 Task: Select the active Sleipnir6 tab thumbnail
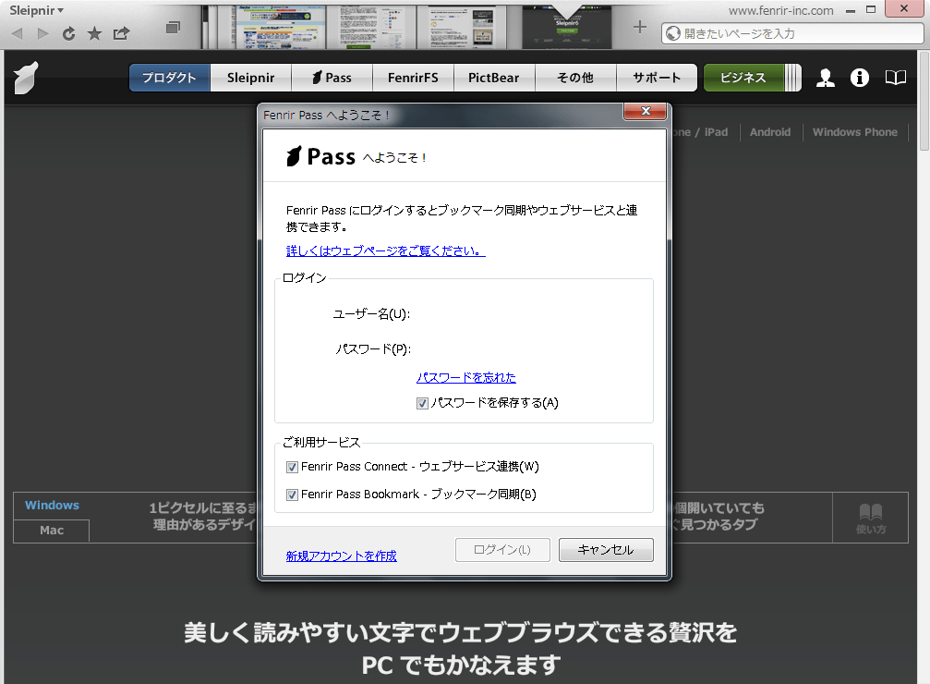566,28
